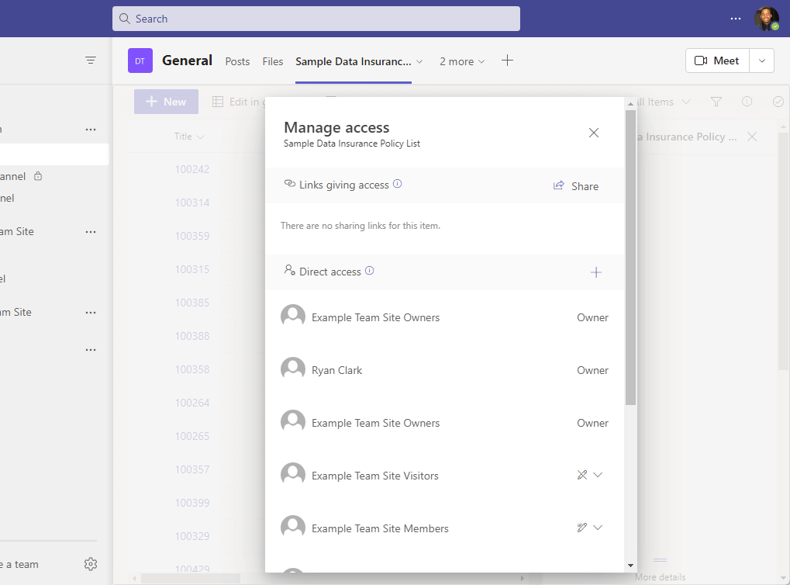Click More details in the right pane
790x585 pixels.
(x=660, y=577)
